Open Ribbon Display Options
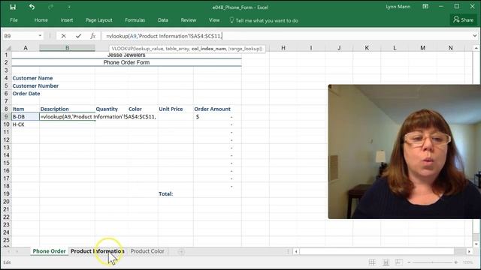 [x=425, y=7]
